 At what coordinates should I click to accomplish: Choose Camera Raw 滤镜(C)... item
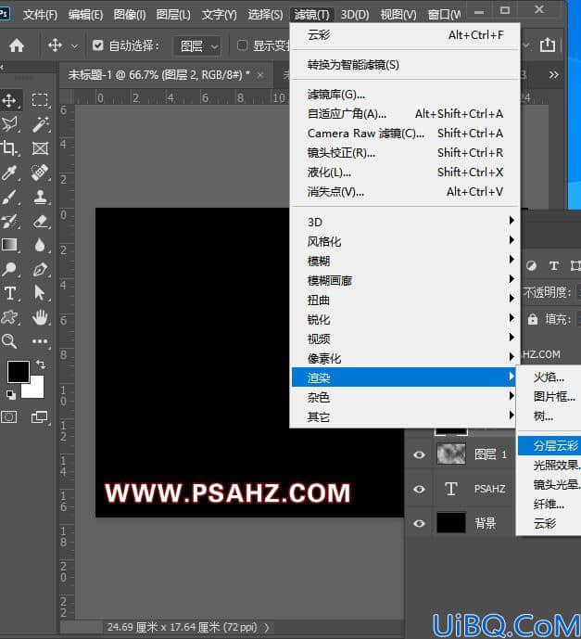(405, 134)
